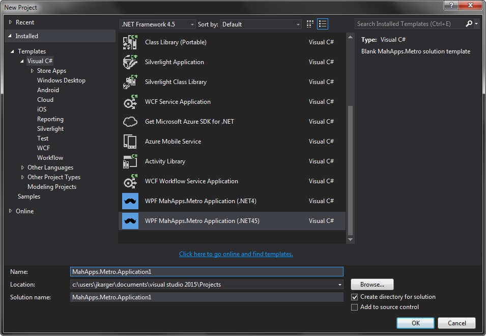Click the Solution name input field
The height and width of the screenshot is (336, 486).
pyautogui.click(x=207, y=297)
